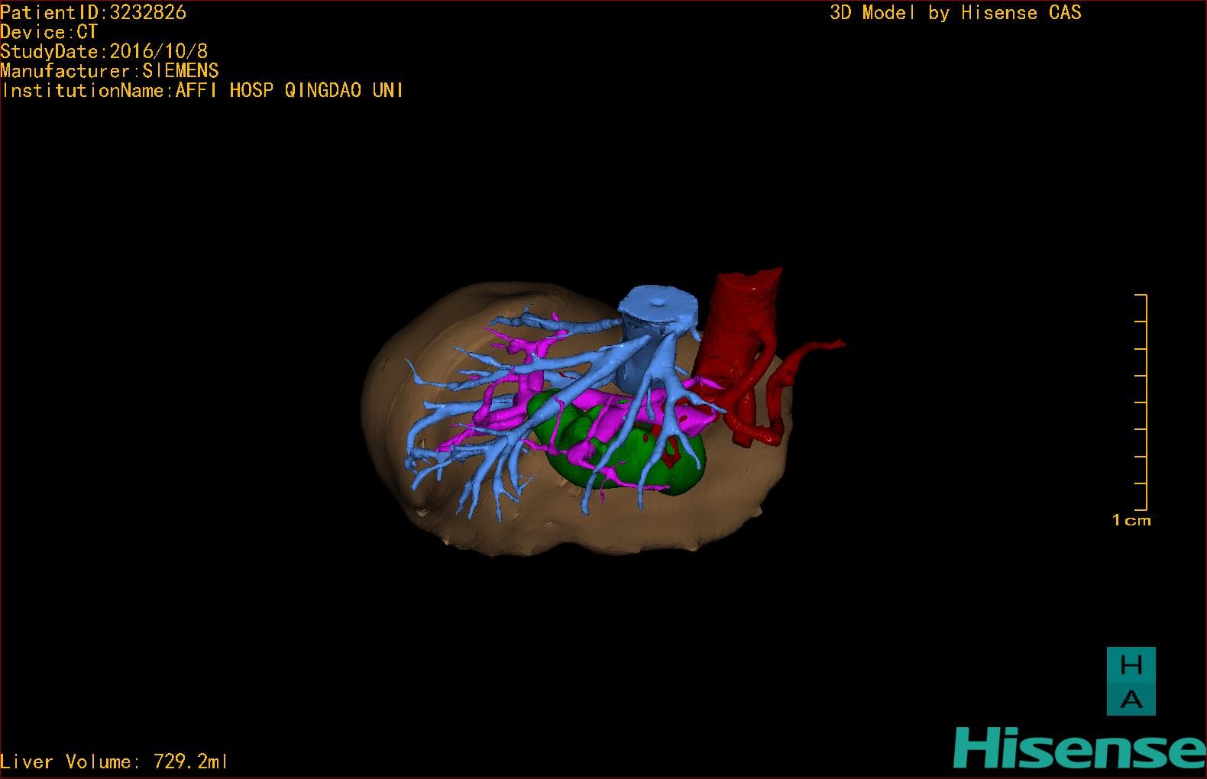Click the InstitutionName:AFFI HOSP QINGDAO UNI text
Viewport: 1207px width, 779px height.
[202, 90]
